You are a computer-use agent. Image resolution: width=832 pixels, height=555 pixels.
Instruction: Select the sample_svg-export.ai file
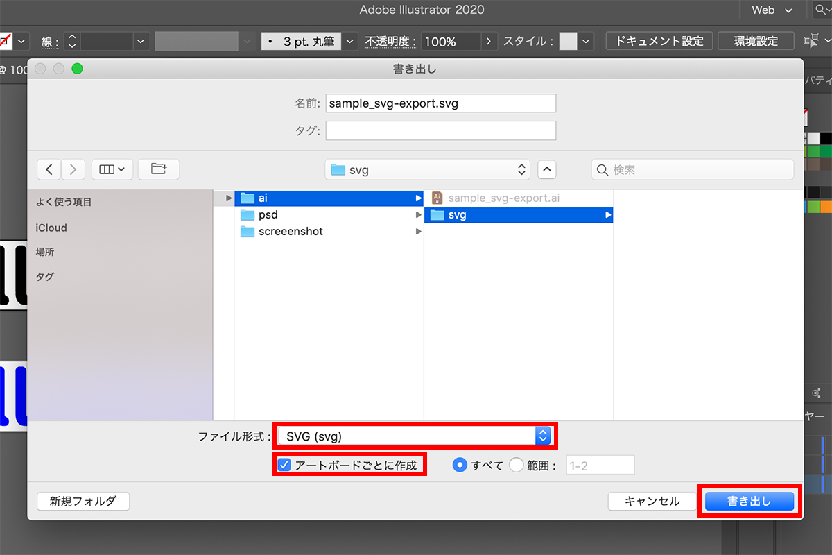coord(519,198)
